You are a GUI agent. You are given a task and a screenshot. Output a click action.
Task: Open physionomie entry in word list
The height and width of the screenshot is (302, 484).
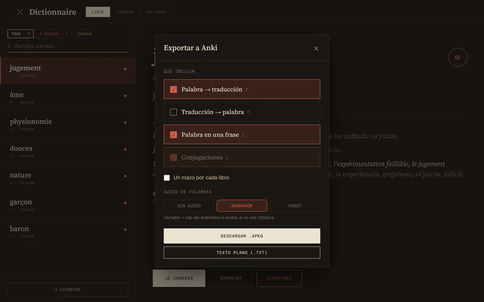click(68, 124)
